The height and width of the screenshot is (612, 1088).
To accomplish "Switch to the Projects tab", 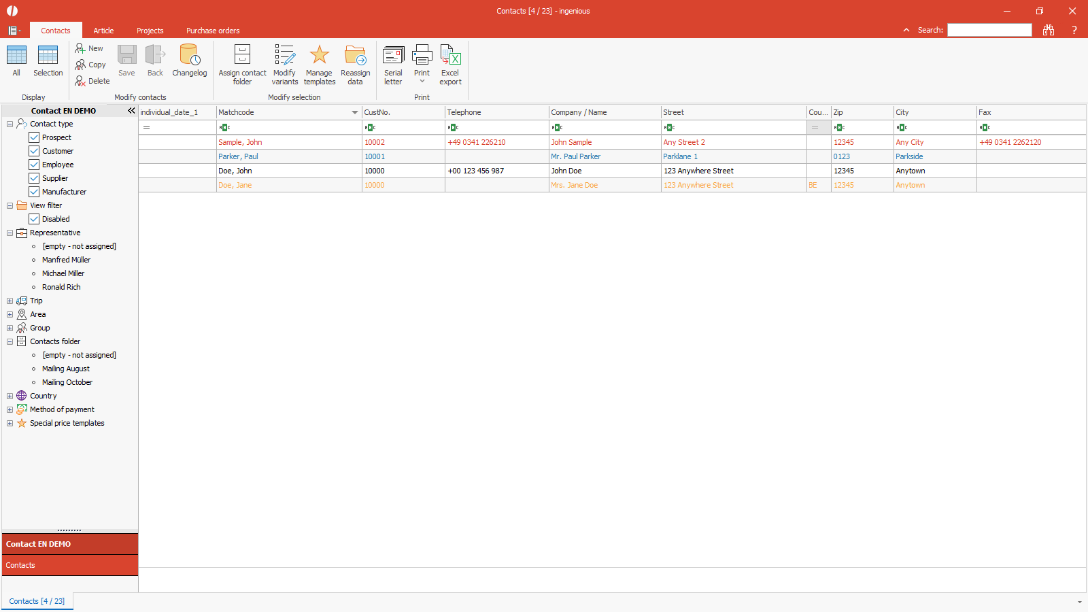I will pos(150,31).
